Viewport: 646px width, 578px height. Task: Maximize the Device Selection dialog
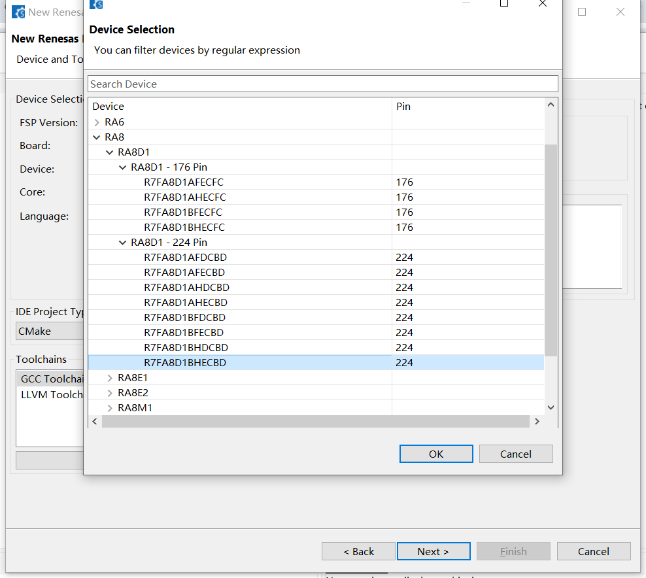(x=504, y=4)
